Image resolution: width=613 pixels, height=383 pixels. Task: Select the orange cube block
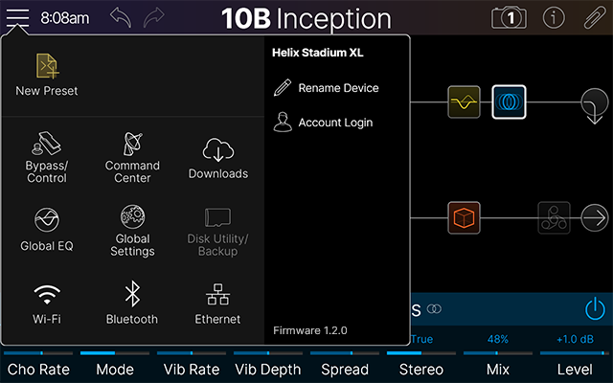point(464,216)
